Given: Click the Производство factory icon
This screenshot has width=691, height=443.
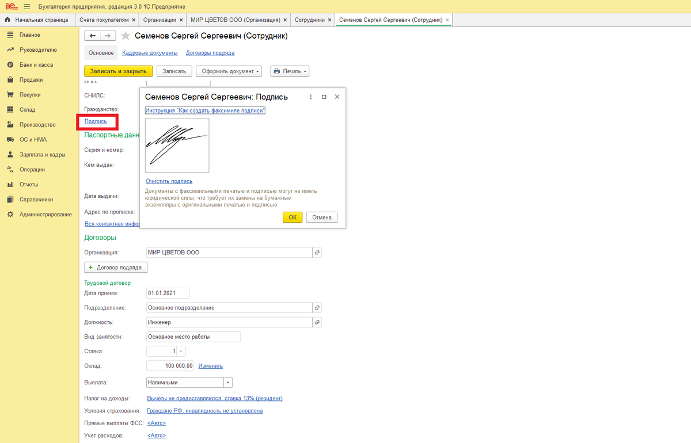Looking at the screenshot, I should 10,125.
